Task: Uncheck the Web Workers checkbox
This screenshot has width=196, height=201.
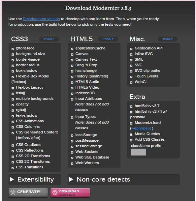Action: point(72,163)
